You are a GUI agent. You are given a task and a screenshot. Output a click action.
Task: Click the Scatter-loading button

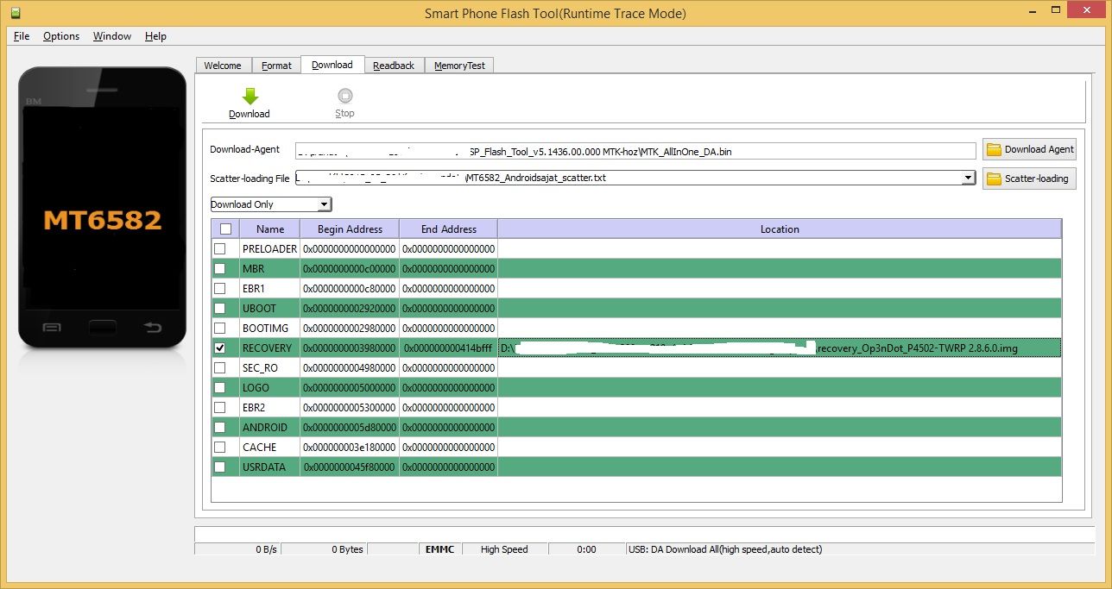(1029, 179)
